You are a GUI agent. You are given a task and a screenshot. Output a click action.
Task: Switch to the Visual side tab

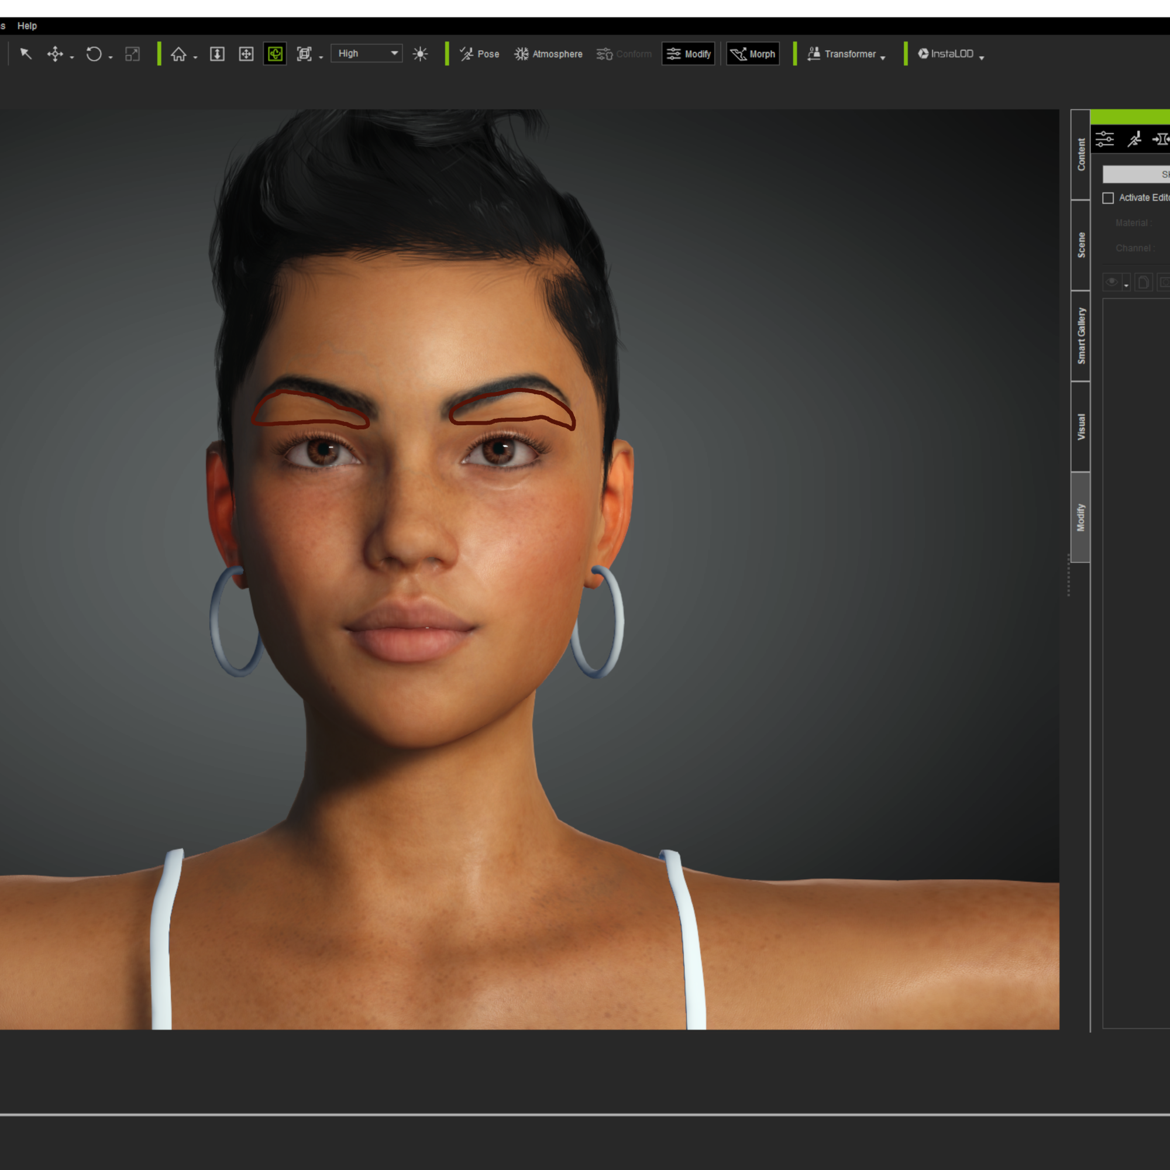coord(1081,427)
